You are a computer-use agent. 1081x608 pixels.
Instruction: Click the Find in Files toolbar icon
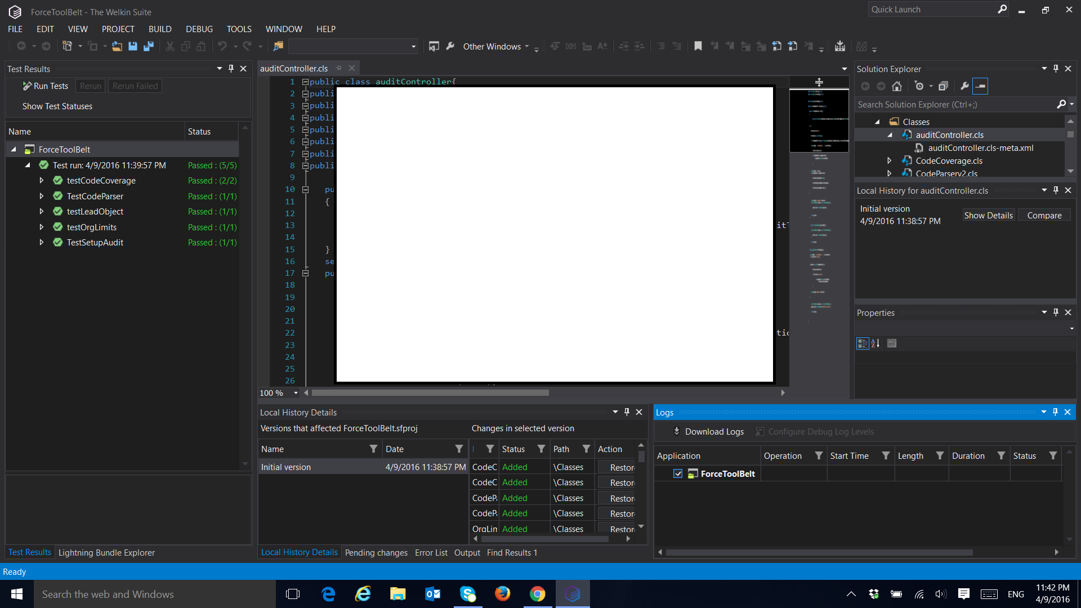tap(278, 47)
